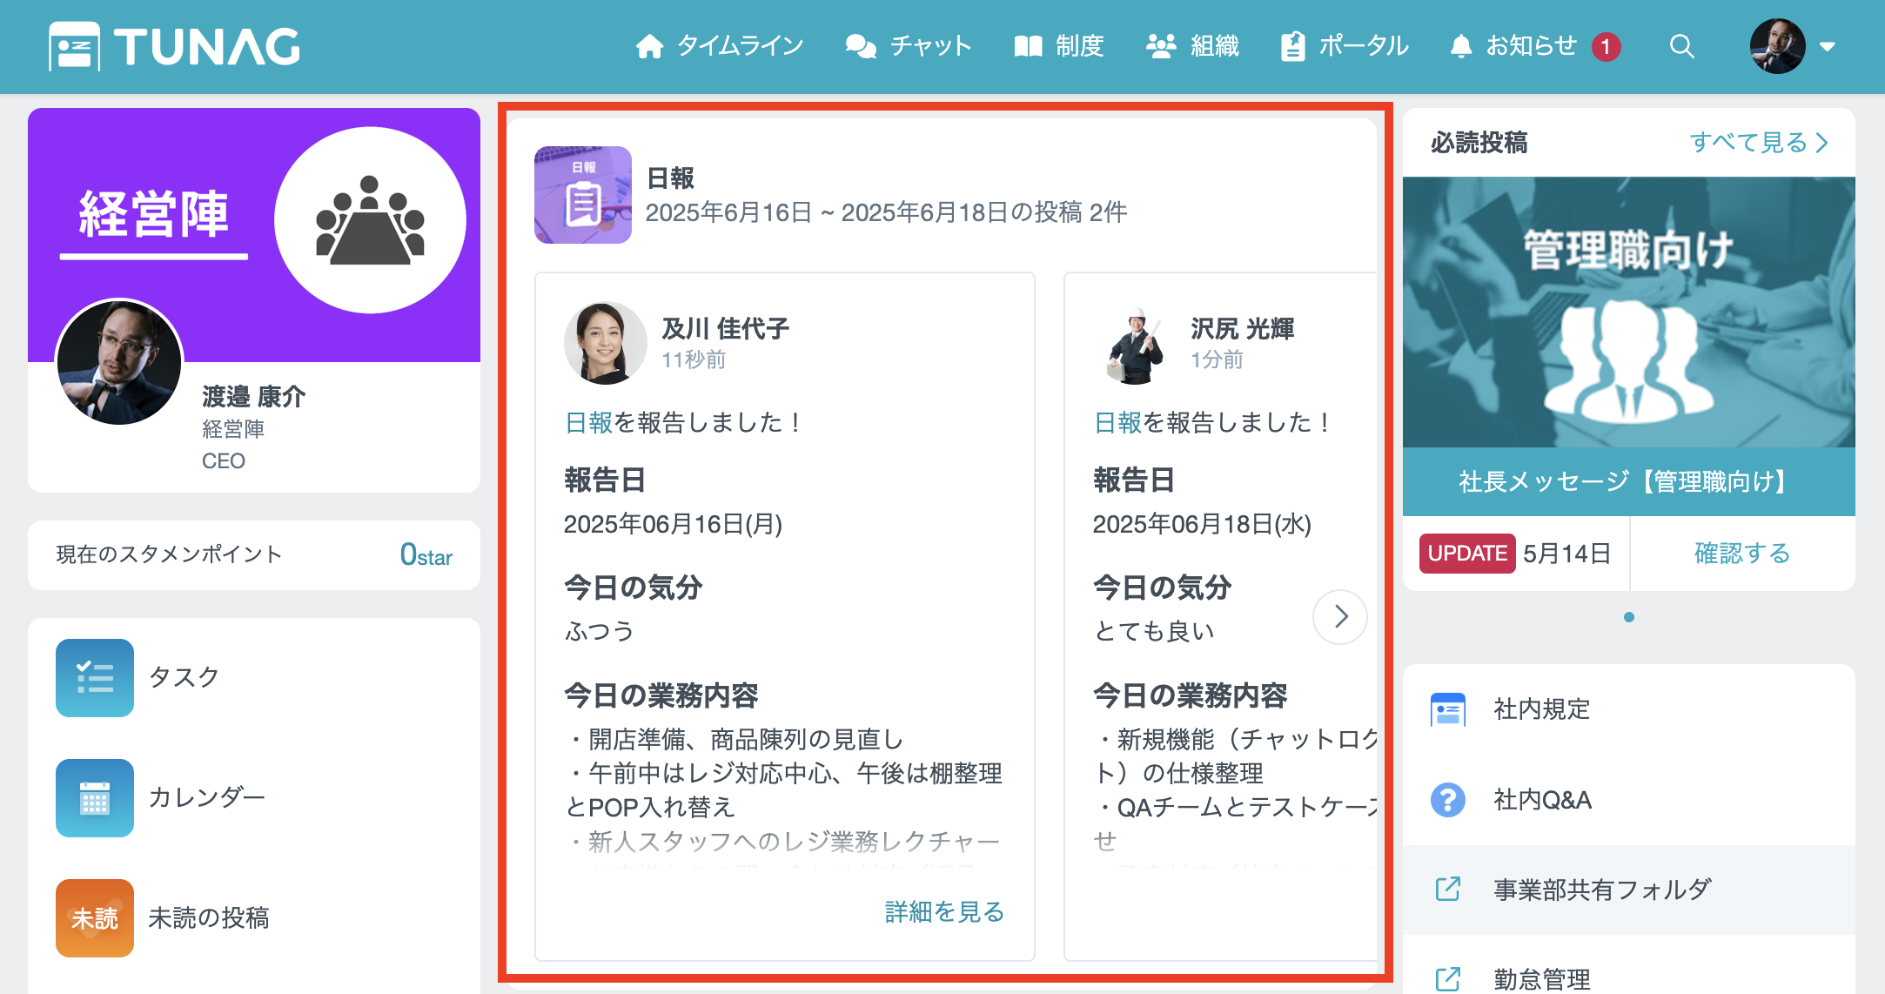Click the 事業部共有フォルダ label

click(x=1603, y=890)
